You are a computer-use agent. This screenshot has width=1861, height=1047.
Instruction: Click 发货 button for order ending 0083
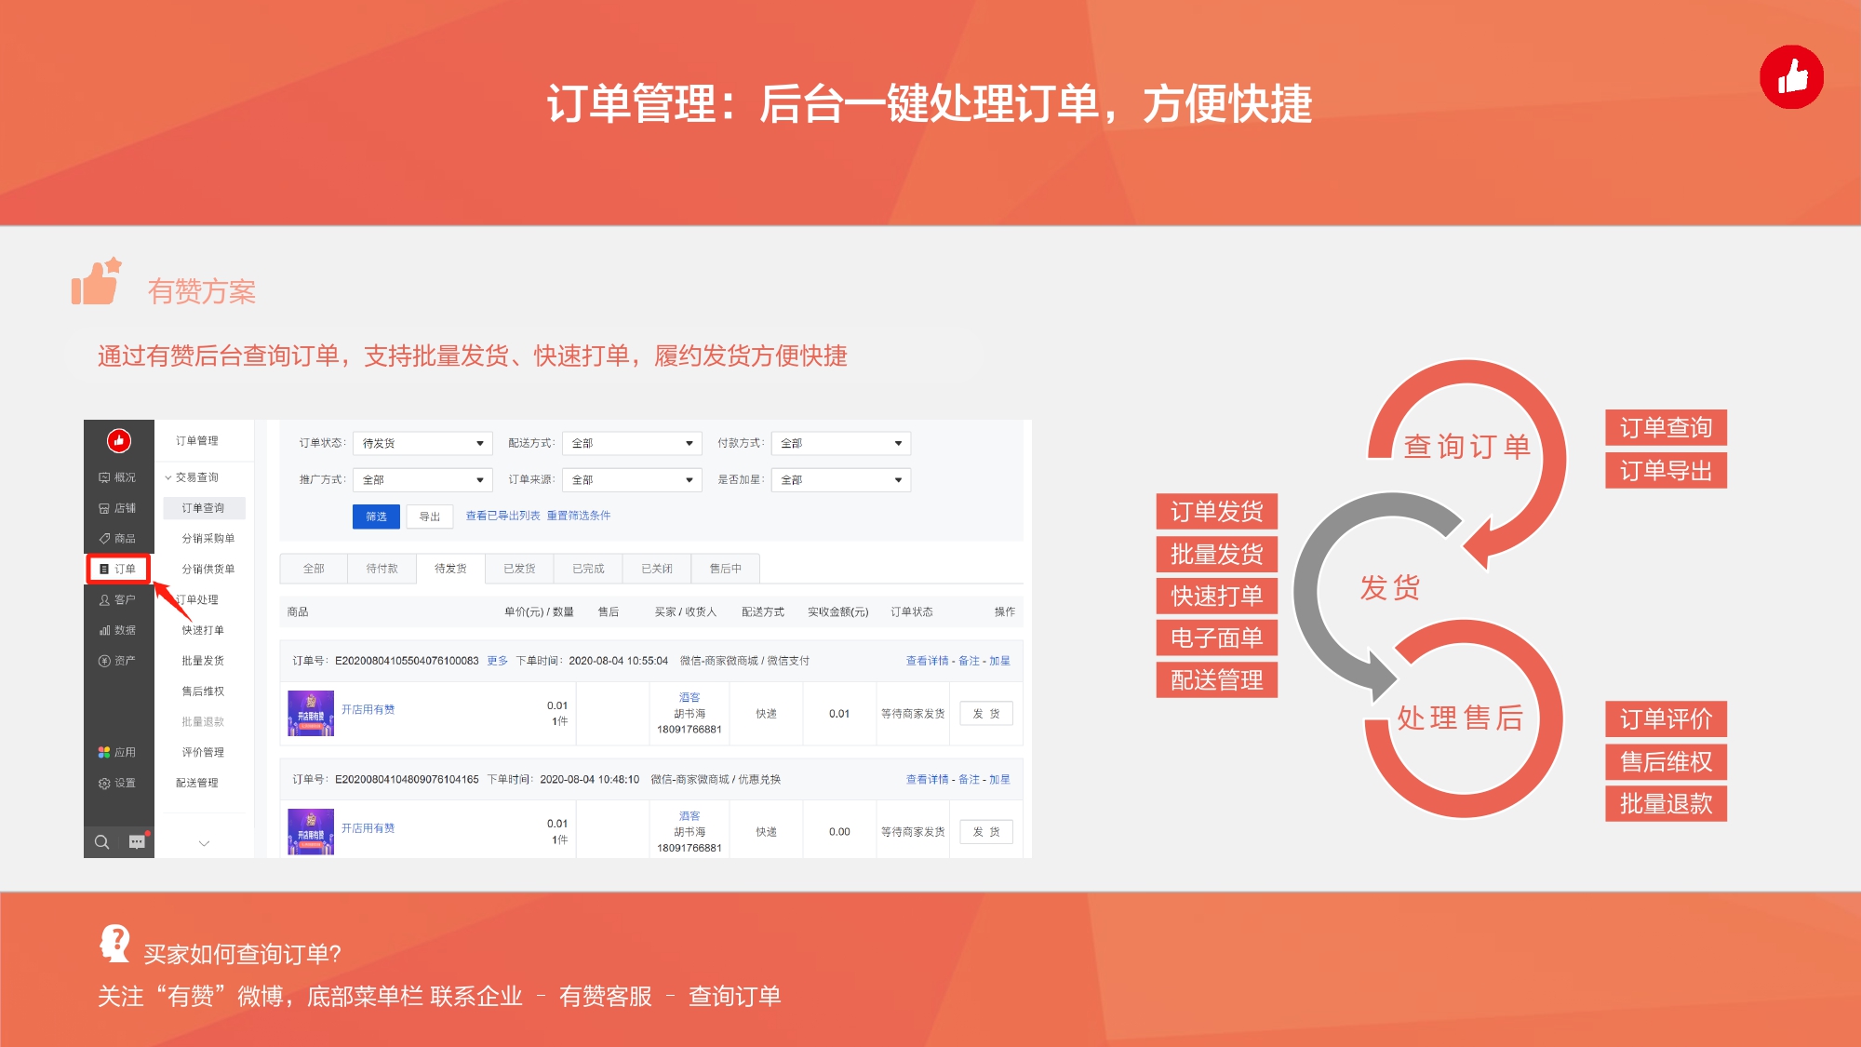point(986,714)
